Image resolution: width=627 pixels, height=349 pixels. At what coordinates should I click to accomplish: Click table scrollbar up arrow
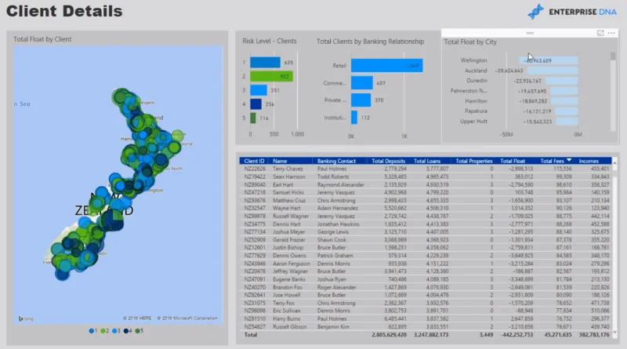click(614, 163)
